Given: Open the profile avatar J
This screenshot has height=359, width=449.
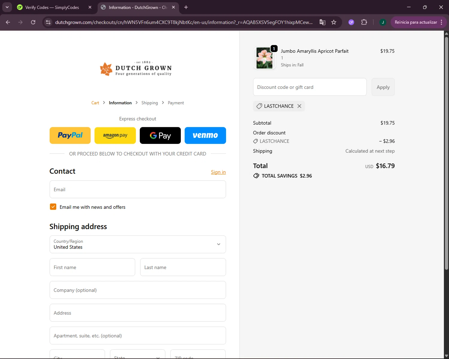Looking at the screenshot, I should click(x=383, y=22).
